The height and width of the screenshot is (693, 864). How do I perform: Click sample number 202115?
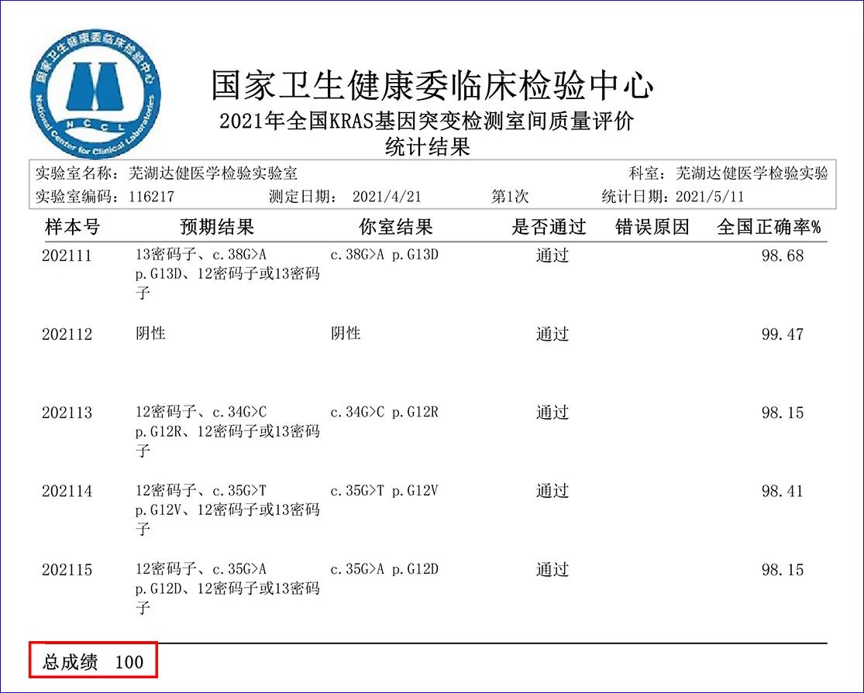tap(67, 570)
